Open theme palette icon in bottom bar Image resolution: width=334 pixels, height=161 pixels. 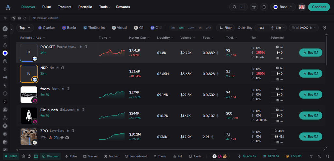[x=30, y=156]
